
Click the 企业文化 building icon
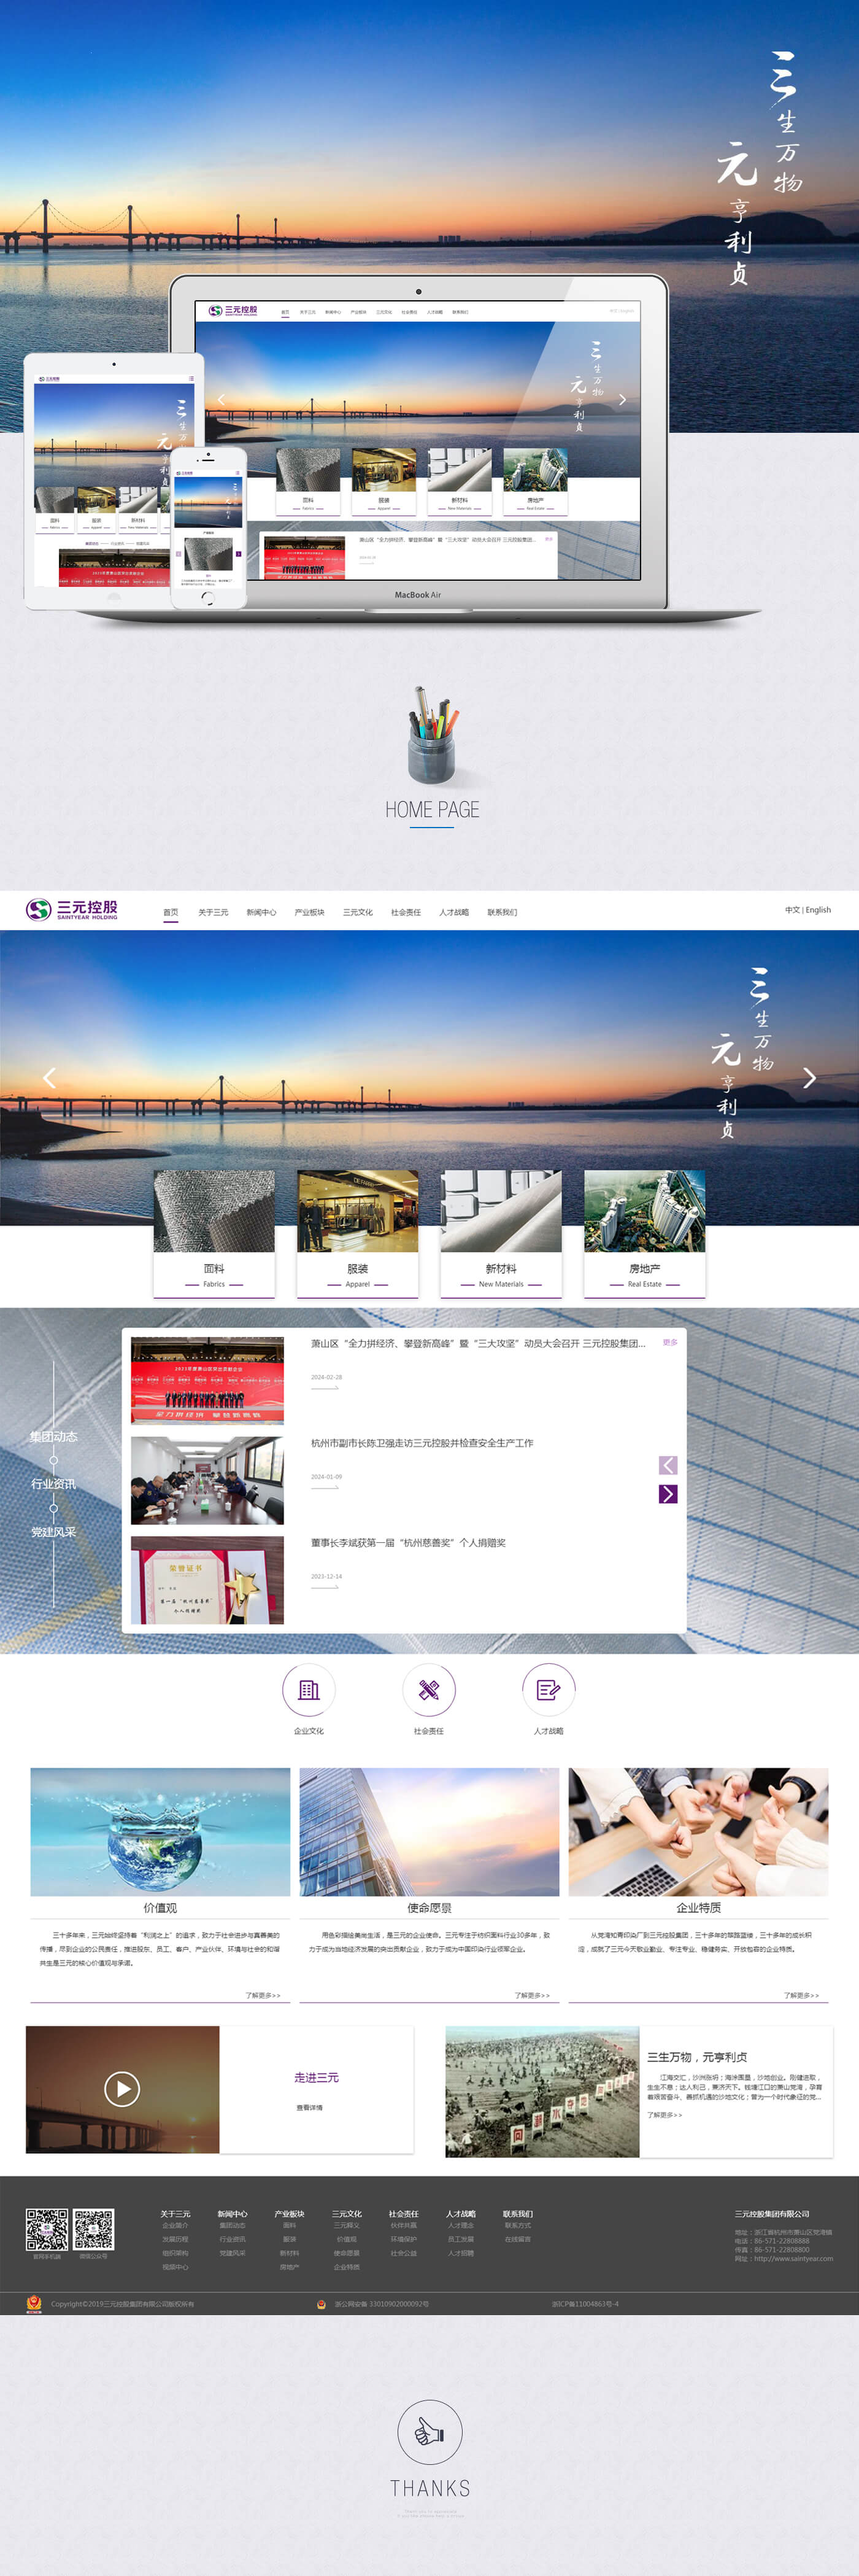point(308,1690)
